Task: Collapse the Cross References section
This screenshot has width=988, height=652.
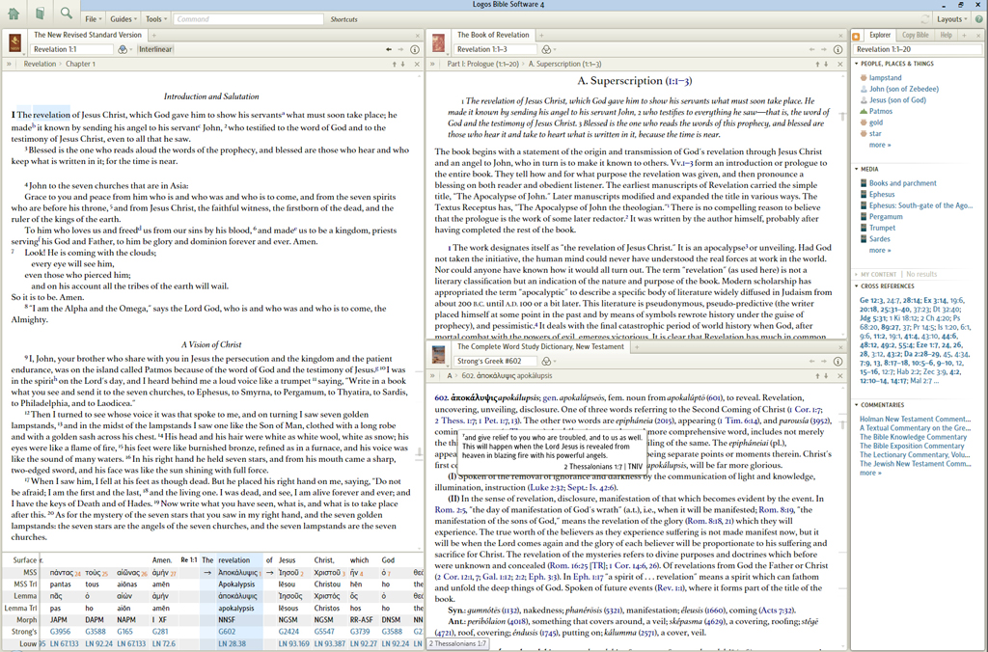Action: click(x=857, y=286)
